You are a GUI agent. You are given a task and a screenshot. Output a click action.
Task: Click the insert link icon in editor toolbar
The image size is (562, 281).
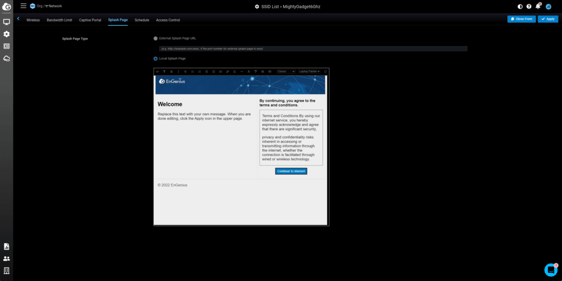tap(228, 71)
